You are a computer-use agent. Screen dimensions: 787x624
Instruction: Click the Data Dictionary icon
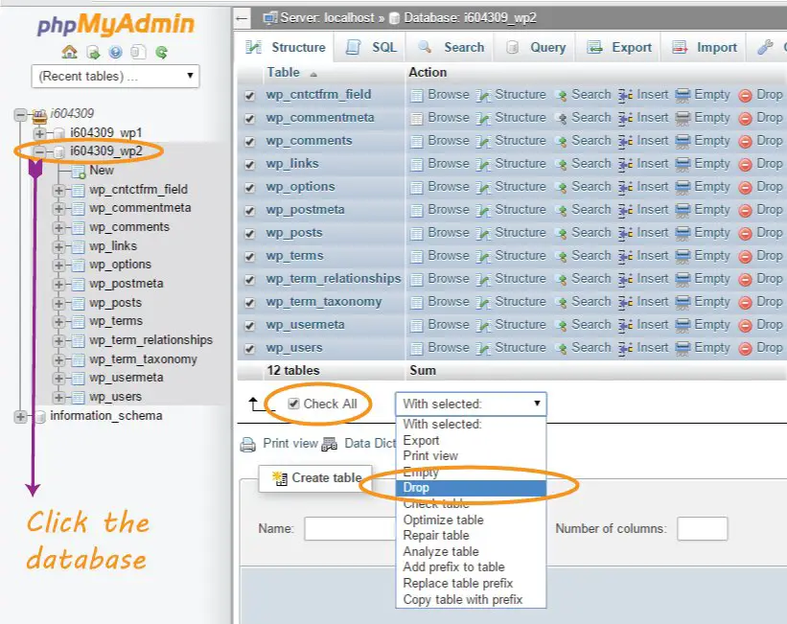tap(329, 445)
